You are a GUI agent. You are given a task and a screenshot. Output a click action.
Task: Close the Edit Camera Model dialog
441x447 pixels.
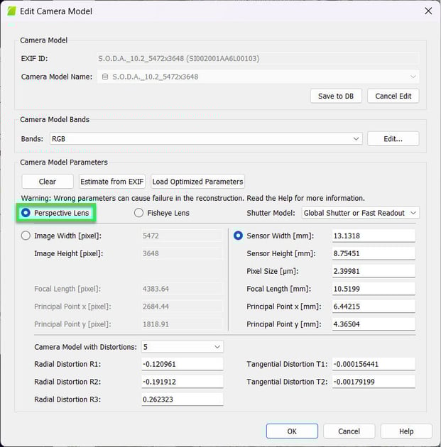428,11
